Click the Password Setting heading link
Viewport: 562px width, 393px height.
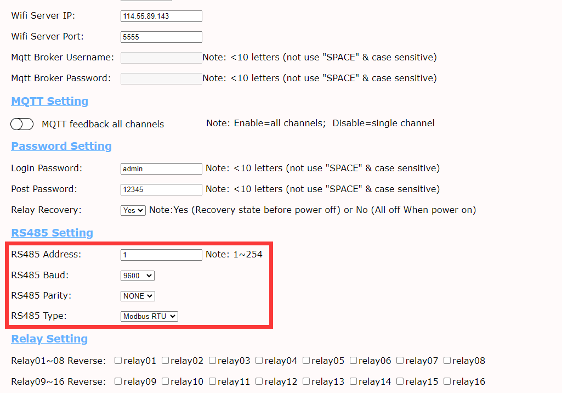61,146
